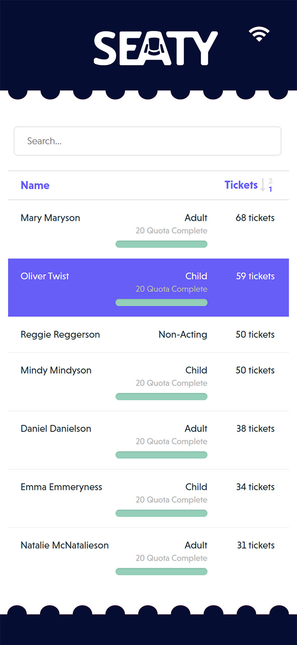Click Oliver Twist's green quota progress bar

(161, 302)
